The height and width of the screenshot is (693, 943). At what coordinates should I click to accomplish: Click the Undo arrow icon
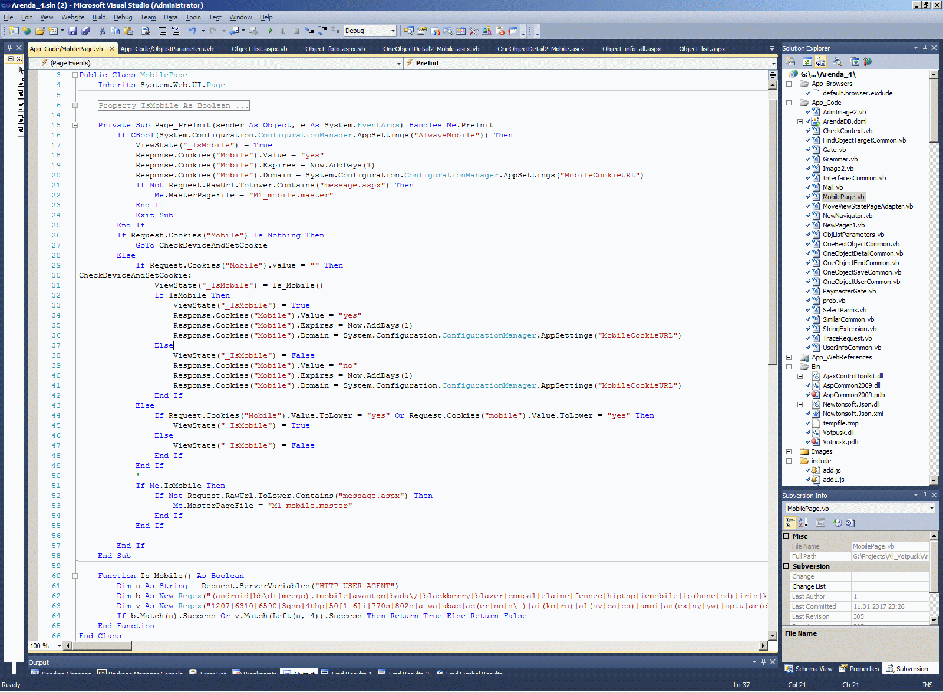(192, 31)
